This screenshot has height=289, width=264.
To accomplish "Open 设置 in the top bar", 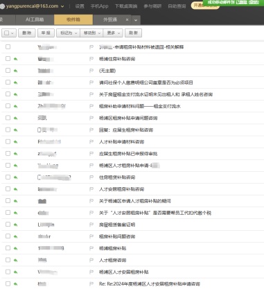I will click(80, 6).
